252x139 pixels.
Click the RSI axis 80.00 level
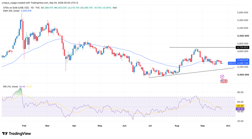click(241, 93)
